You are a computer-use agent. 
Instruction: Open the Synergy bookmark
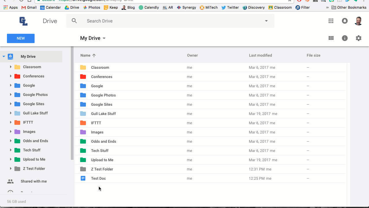click(186, 8)
